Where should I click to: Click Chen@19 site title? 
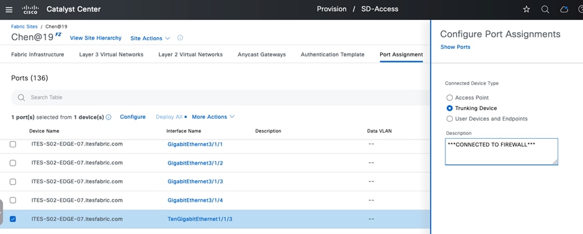tap(32, 37)
